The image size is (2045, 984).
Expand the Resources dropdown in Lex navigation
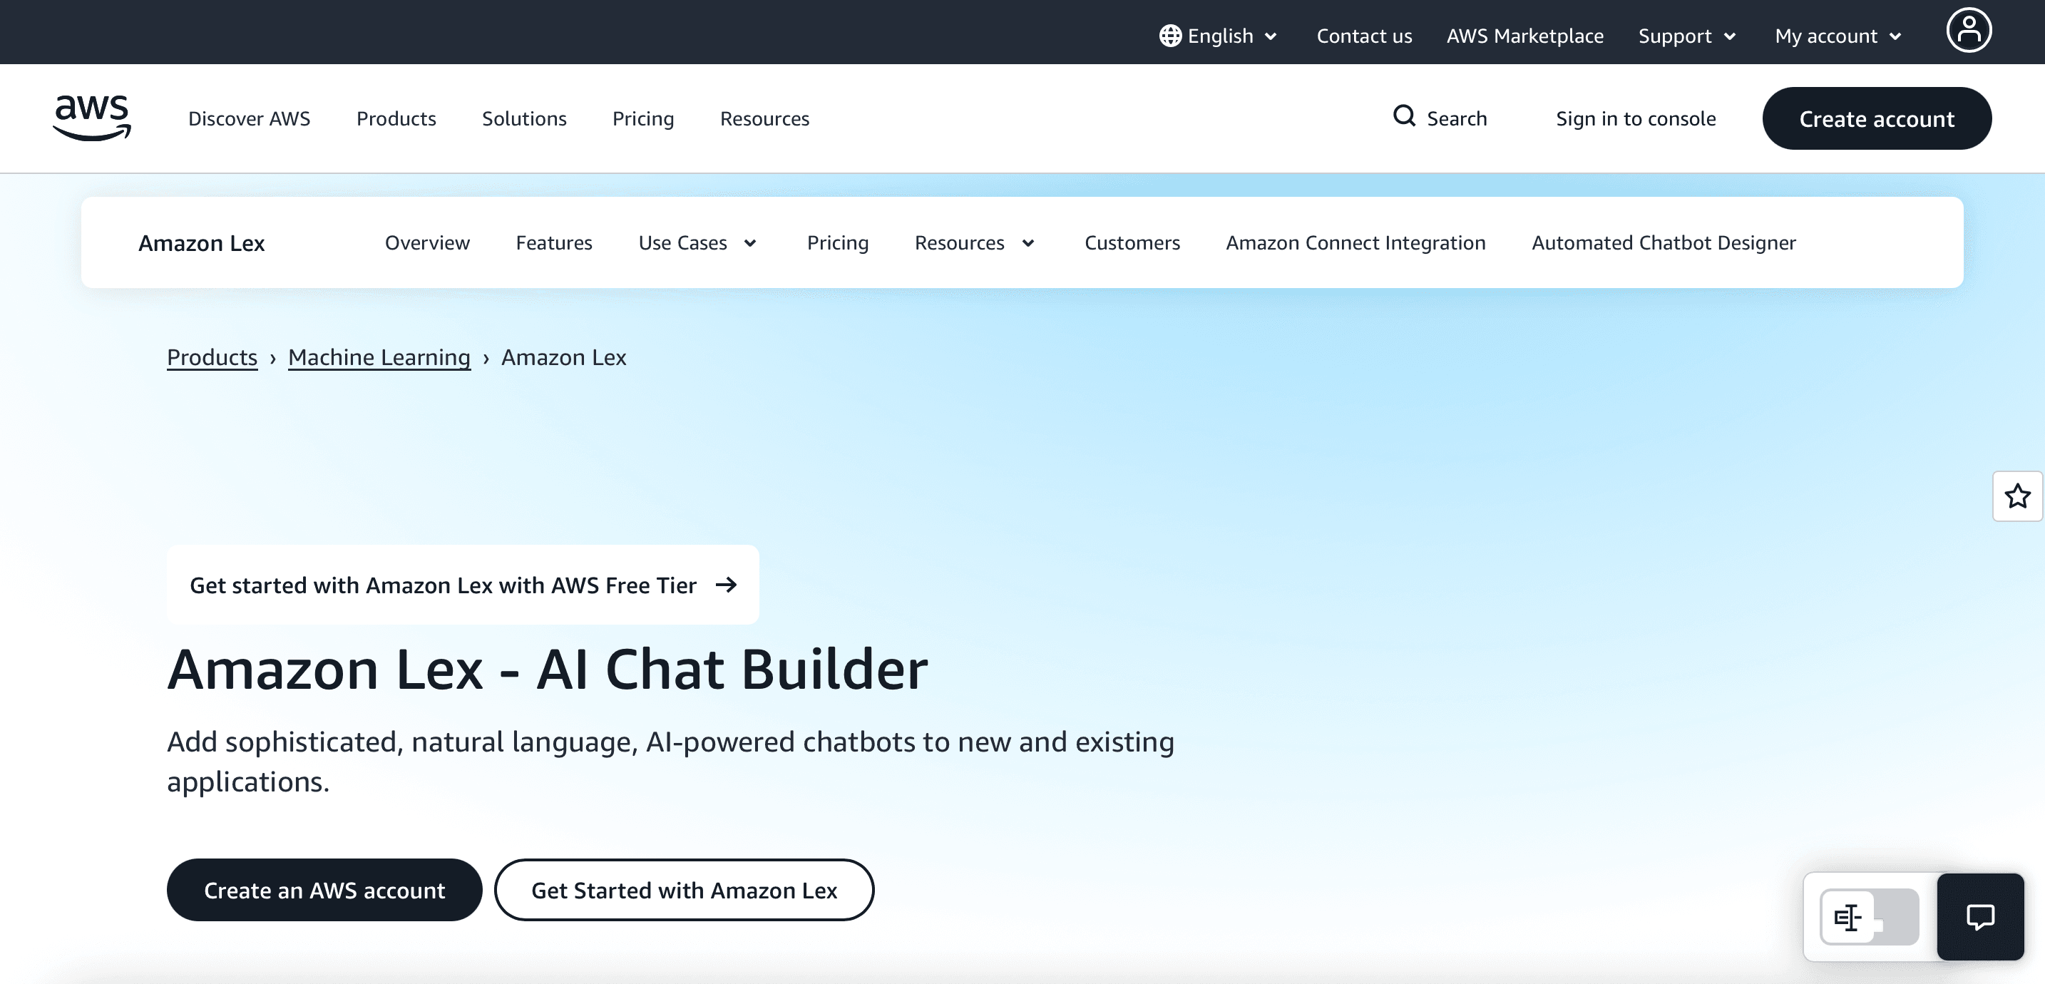975,243
